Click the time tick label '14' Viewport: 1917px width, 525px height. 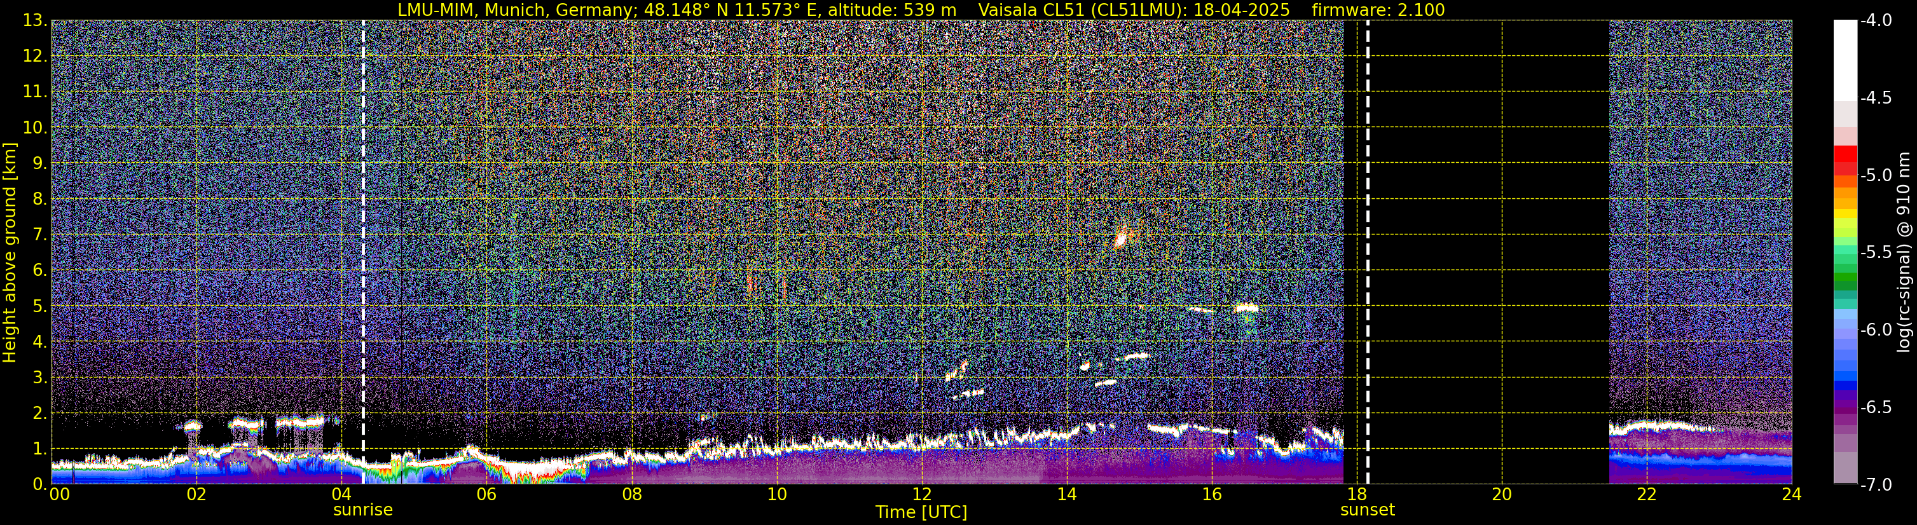(x=1067, y=494)
